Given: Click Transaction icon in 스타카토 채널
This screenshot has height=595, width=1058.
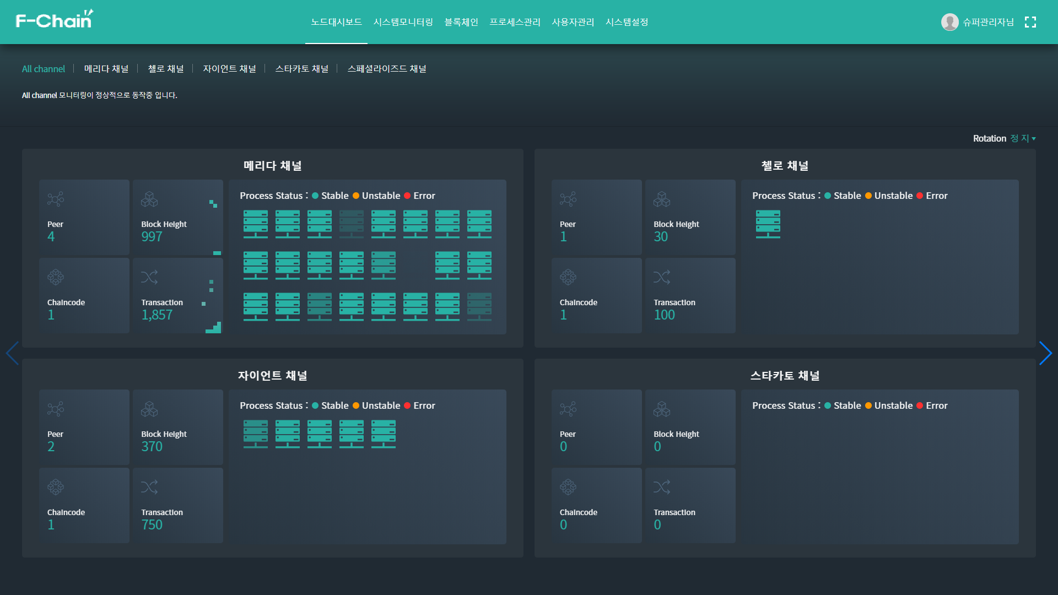Looking at the screenshot, I should (662, 487).
